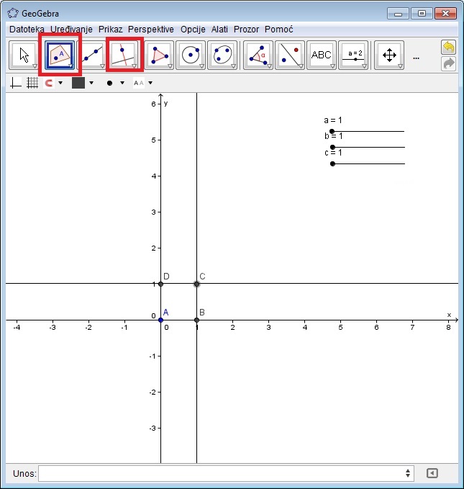
Task: Click the label 'b = 1'
Action: pyautogui.click(x=333, y=136)
